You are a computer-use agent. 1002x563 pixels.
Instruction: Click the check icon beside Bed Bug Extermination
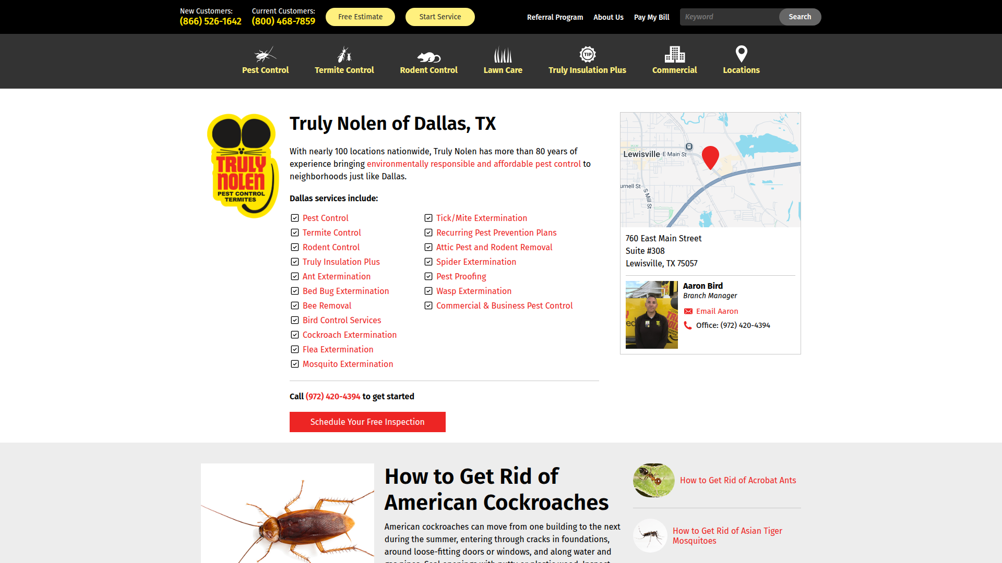(295, 291)
